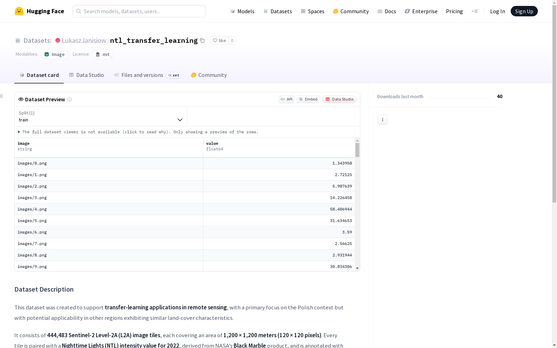Open the three-dot options menu in sidebar
The height and width of the screenshot is (348, 557).
(383, 120)
